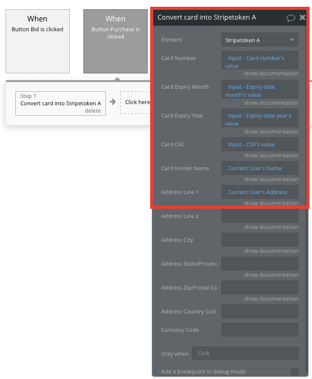Screen dimensions: 312x379
Task: Select the 'Button Bid is clicked' event box
Action: [x=38, y=42]
